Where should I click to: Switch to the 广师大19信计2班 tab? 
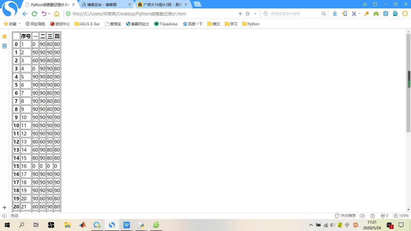click(x=162, y=5)
